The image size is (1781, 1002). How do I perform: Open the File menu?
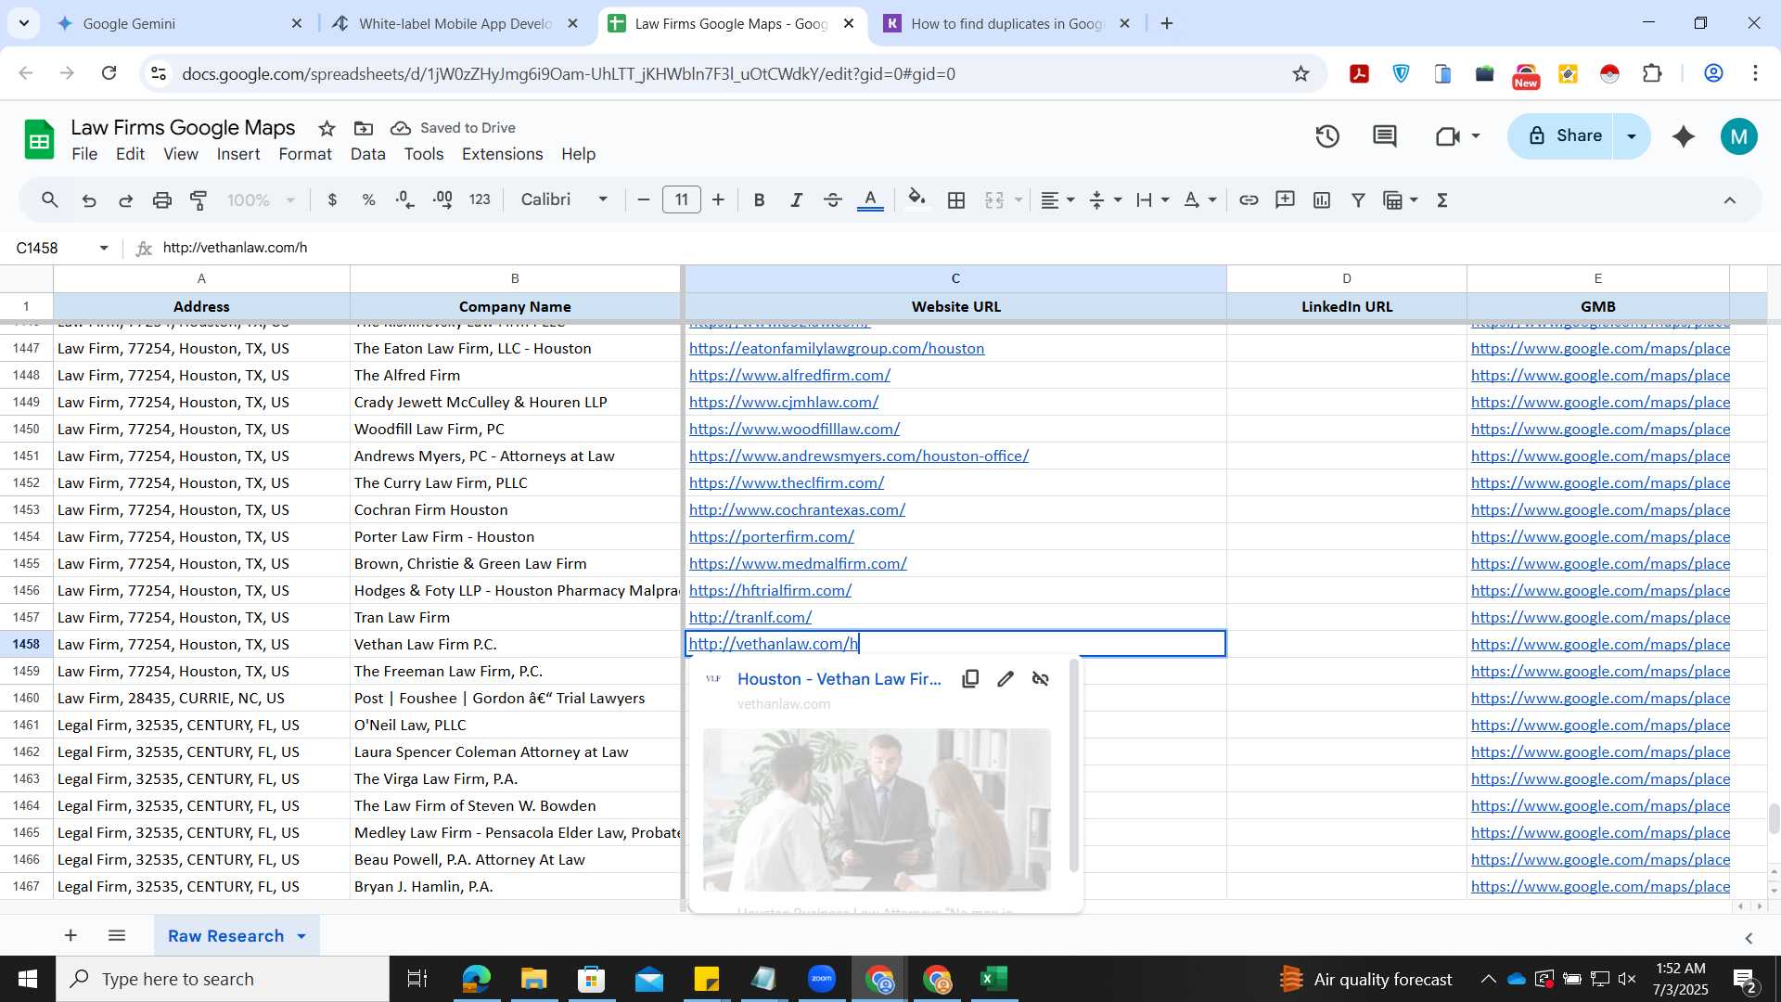coord(84,154)
